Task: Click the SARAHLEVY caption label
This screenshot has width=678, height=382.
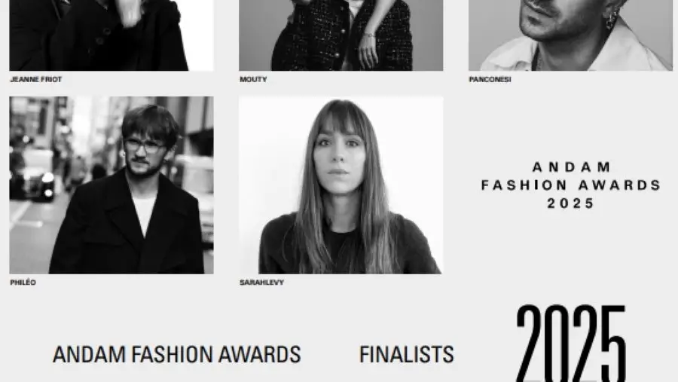Action: pos(261,283)
